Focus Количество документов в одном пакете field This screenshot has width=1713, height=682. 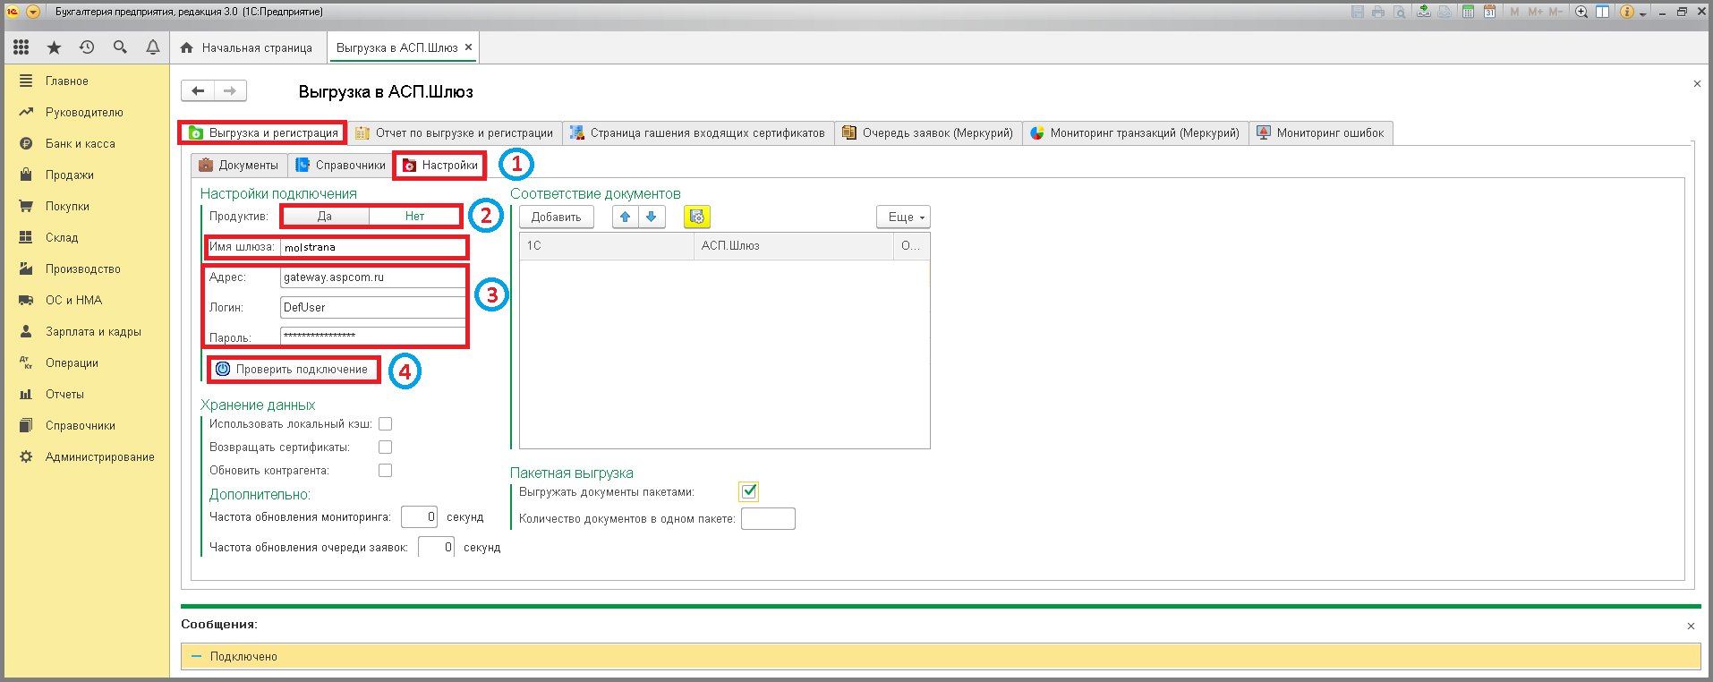tap(768, 518)
